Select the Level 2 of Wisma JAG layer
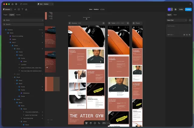The image size is (194, 128). coord(32,68)
